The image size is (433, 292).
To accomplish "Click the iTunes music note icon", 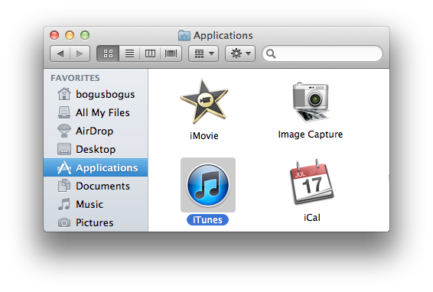I will point(208,185).
